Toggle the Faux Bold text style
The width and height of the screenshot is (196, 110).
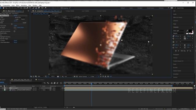(176, 51)
